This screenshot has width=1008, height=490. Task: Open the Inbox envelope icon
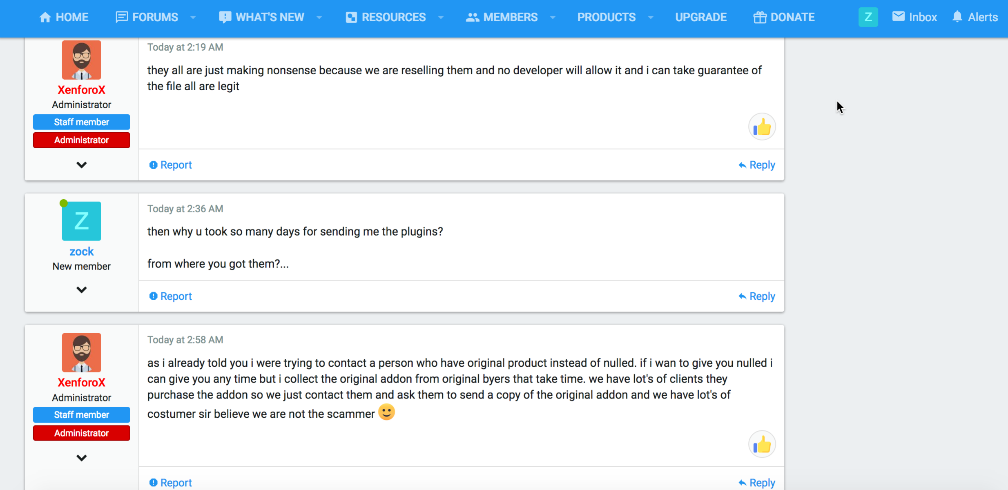point(898,17)
